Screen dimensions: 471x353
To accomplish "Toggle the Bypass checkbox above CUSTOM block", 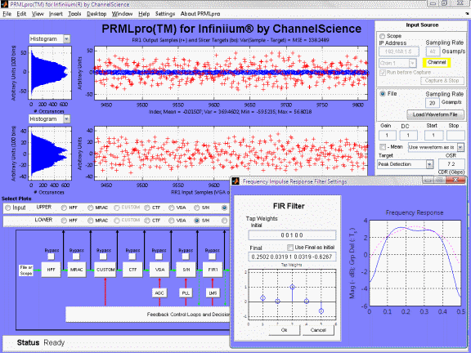I will click(x=103, y=257).
